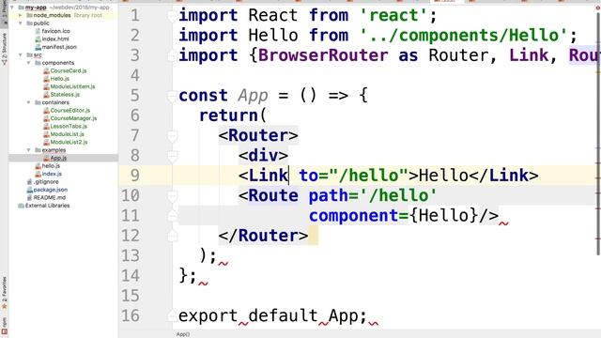Fold the Router tag at line 7
Image resolution: width=601 pixels, height=338 pixels.
173,135
